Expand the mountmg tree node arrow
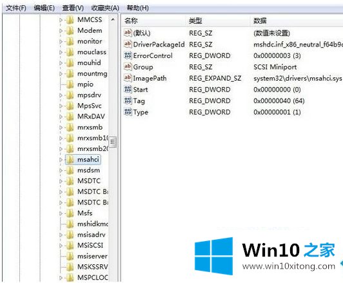 point(61,73)
